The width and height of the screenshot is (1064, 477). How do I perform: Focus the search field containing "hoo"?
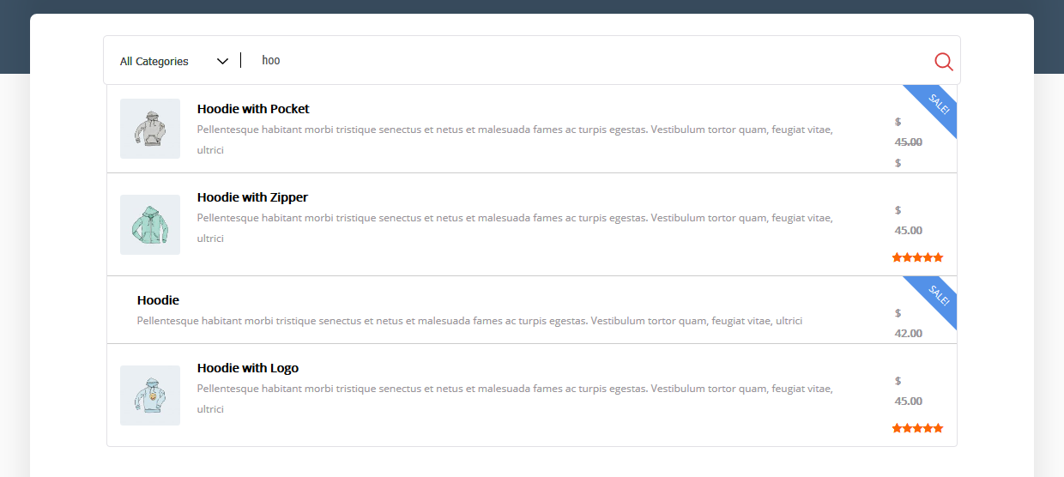583,60
